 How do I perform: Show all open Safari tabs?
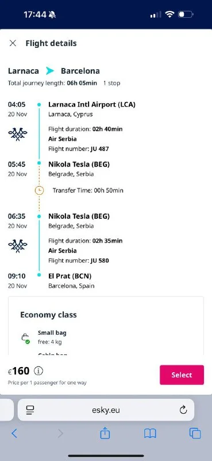coord(195,433)
